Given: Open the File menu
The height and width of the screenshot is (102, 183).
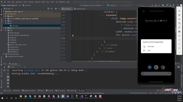Looking at the screenshot, I should tap(5, 2).
